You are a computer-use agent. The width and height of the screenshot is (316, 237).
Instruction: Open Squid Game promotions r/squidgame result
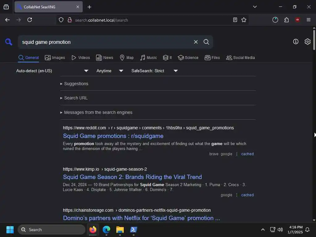(113, 136)
